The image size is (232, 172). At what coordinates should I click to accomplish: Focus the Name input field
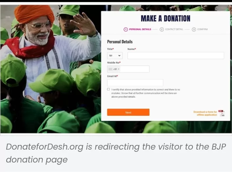(175, 55)
